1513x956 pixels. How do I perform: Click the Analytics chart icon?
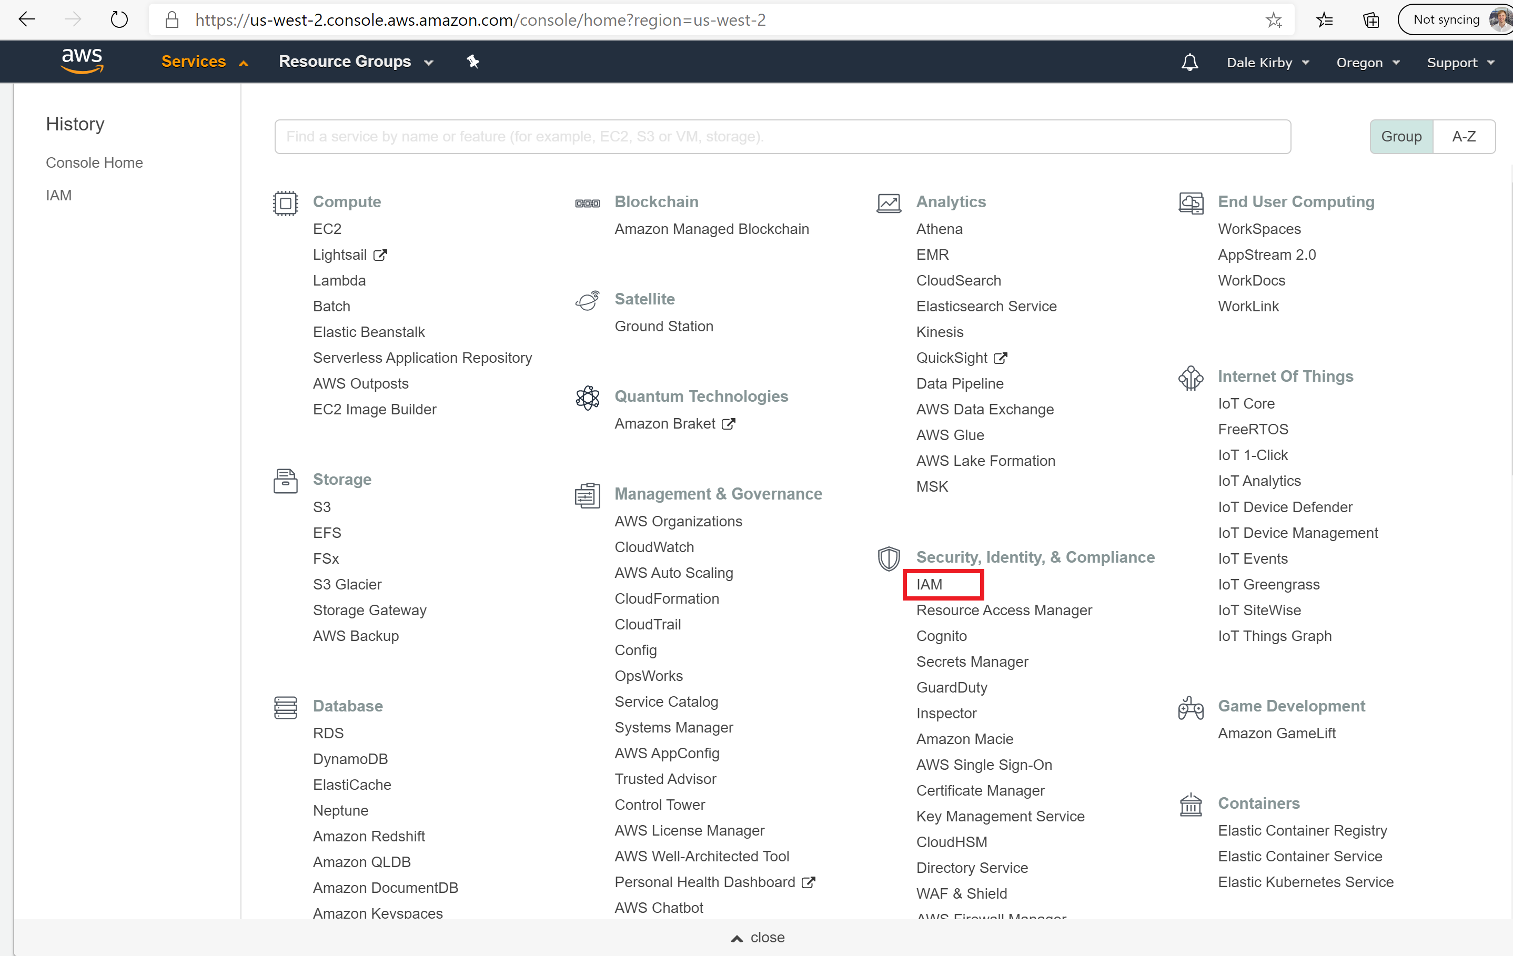click(889, 203)
